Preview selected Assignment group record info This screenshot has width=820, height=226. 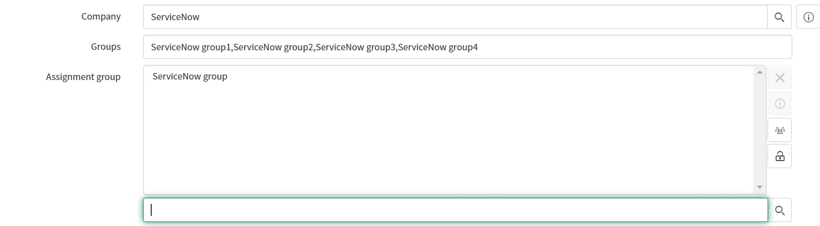780,104
